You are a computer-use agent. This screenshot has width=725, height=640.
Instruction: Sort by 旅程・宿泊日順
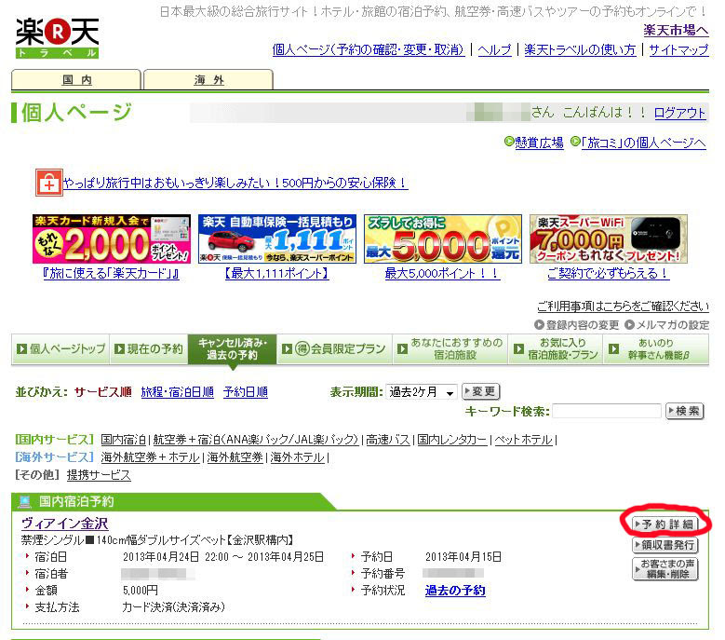click(178, 392)
